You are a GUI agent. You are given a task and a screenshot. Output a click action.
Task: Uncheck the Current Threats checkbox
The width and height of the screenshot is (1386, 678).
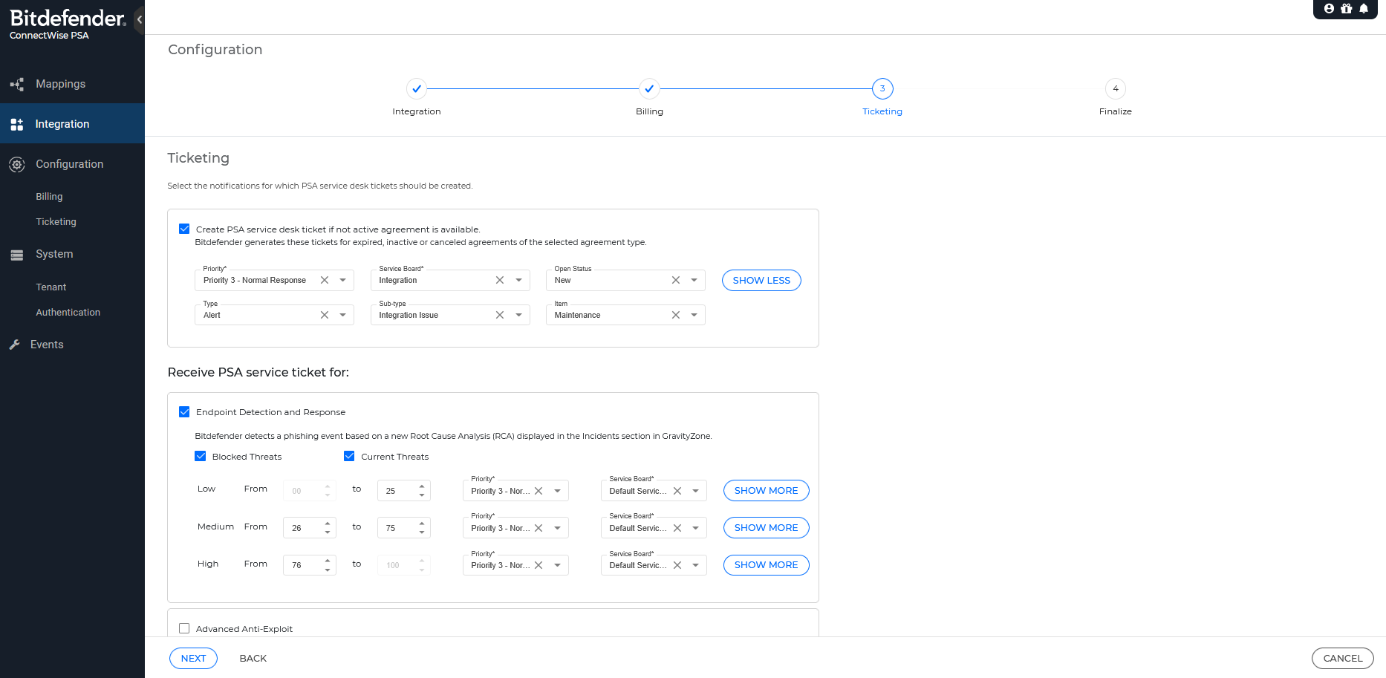click(x=349, y=456)
